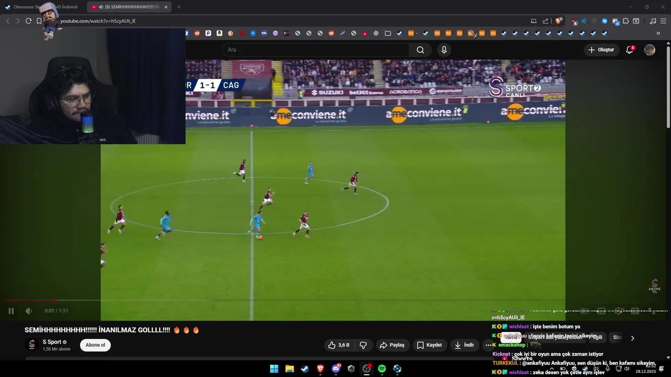Open Steam from the taskbar
Viewport: 671px width, 377px height.
305,369
